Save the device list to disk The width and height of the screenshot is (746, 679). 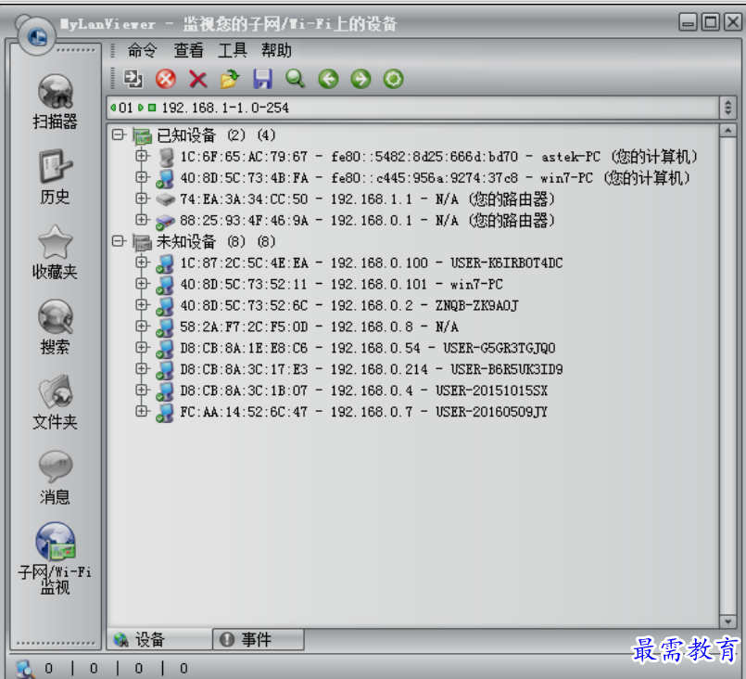[x=264, y=79]
